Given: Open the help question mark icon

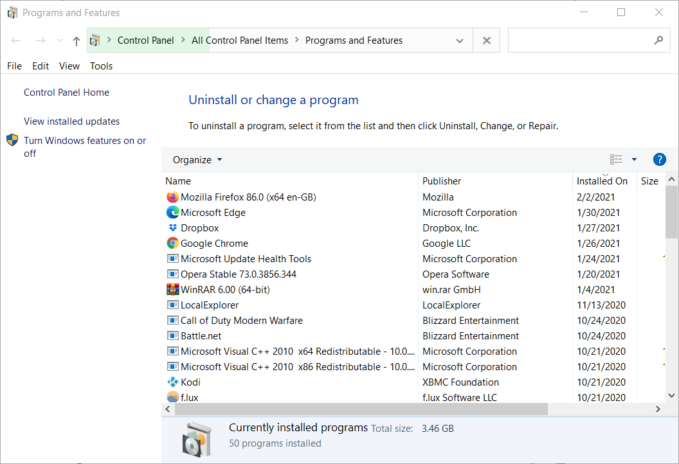Looking at the screenshot, I should (x=659, y=160).
